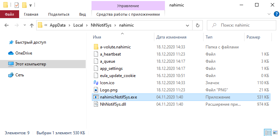Viewport: 280px width, 136px height.
Task: Select the file name NhNotifSys.dll
Action: click(113, 104)
